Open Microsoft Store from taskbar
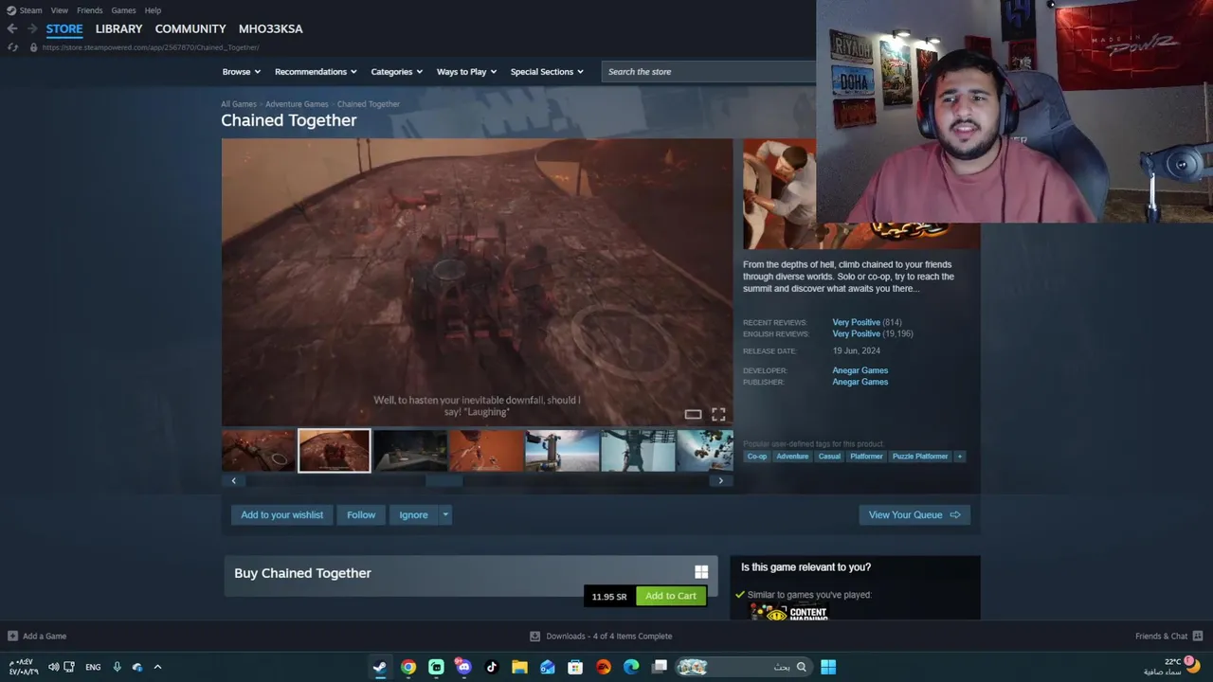 (x=575, y=667)
